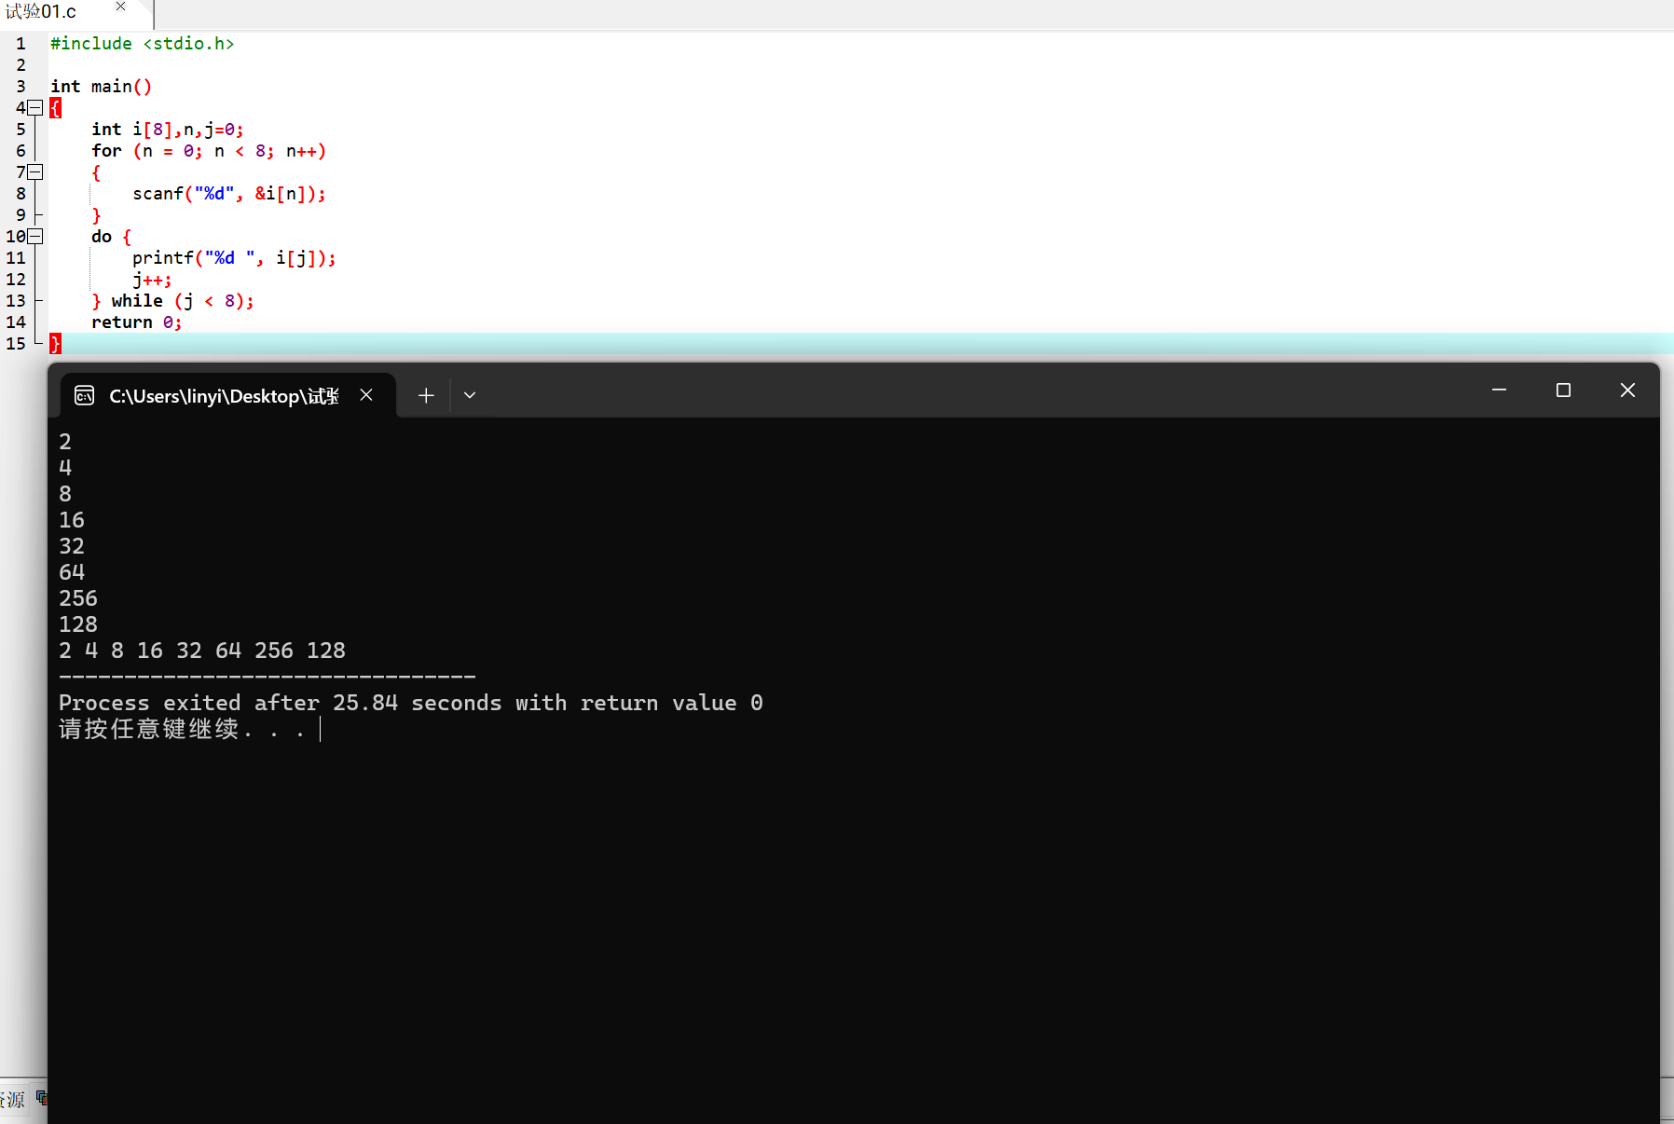This screenshot has width=1674, height=1124.
Task: Click the int i[8],n,j=0; declaration
Action: click(168, 129)
